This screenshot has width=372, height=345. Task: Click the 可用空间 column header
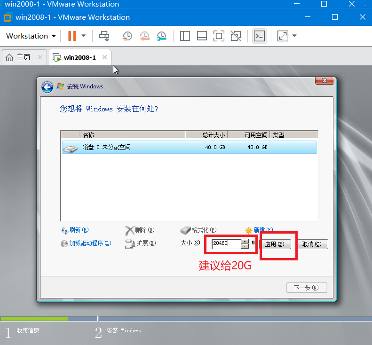[x=249, y=135]
